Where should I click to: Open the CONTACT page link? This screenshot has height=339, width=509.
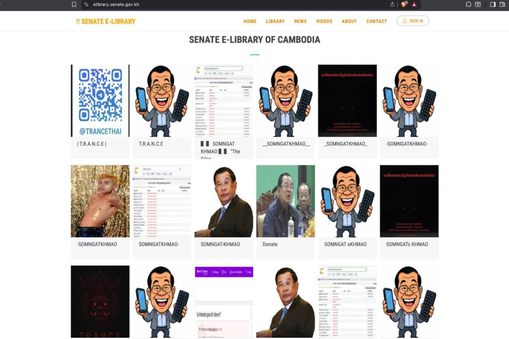[x=376, y=21]
